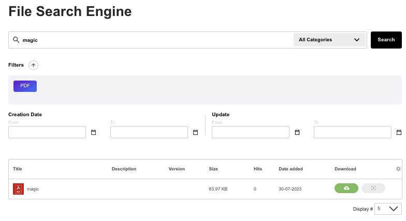This screenshot has width=406, height=221.
Task: Open calendar for Creation Date From
Action: click(x=94, y=132)
